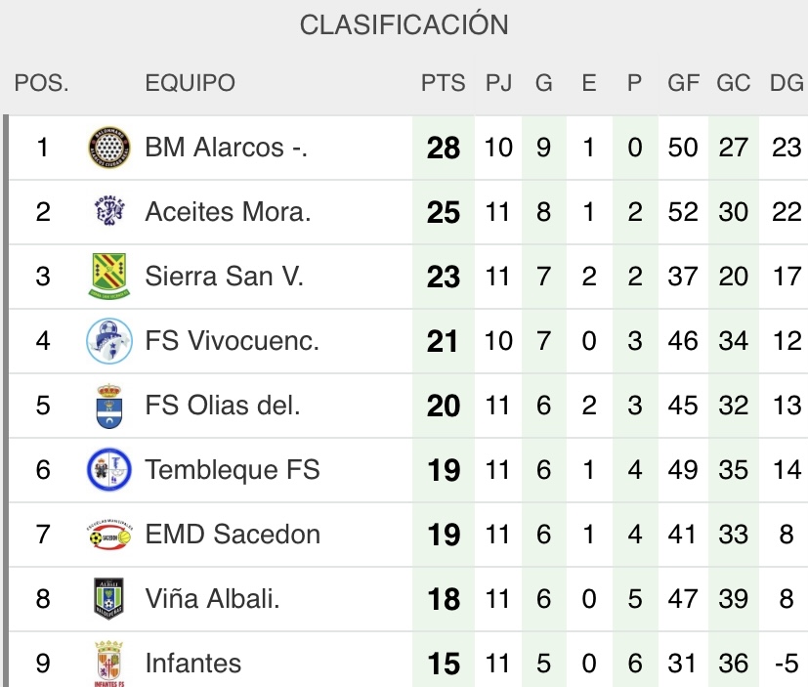The image size is (808, 687).
Task: Click Aceites Mora. 25 points cell
Action: point(444,212)
